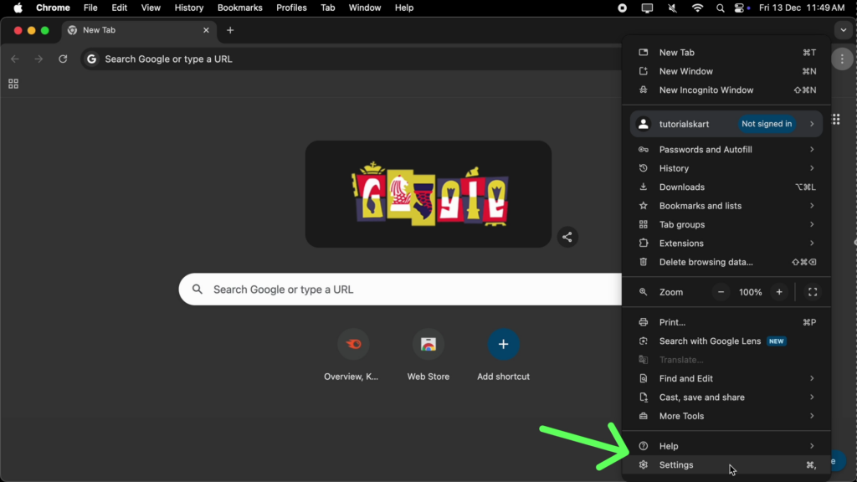Expand Cast, save and share submenu
857x482 pixels.
coord(726,397)
